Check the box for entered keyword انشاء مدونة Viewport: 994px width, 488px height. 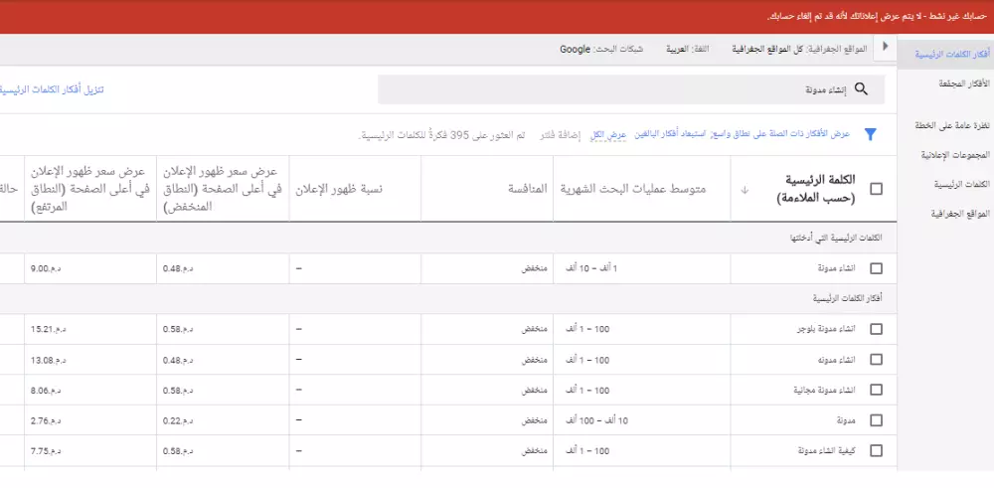coord(876,268)
